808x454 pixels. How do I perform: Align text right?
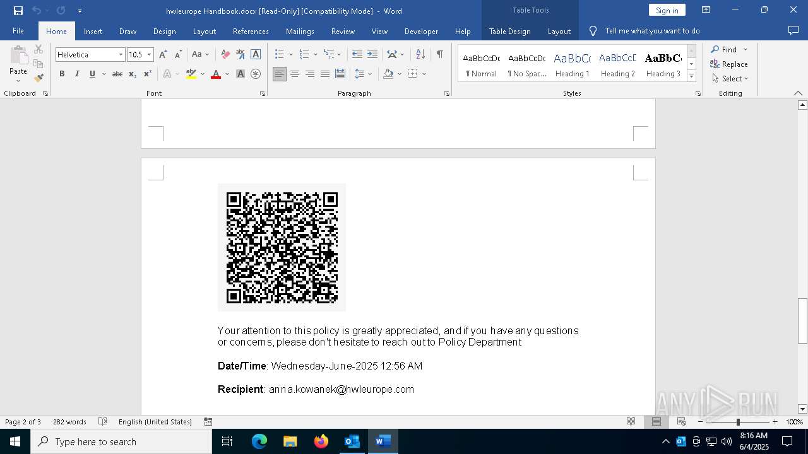click(x=310, y=74)
